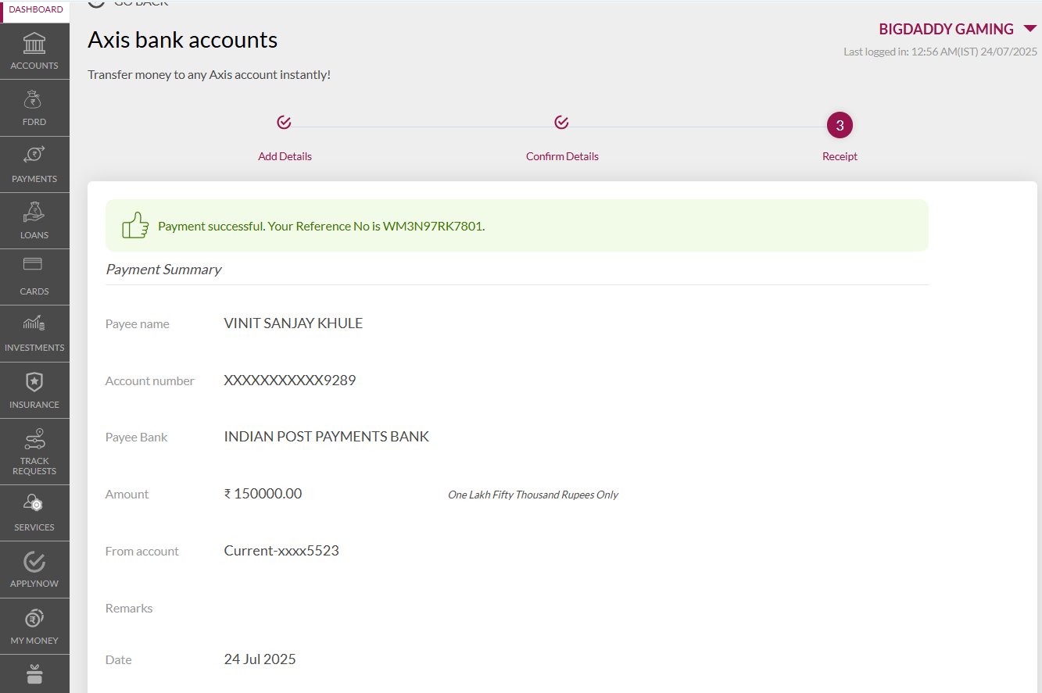This screenshot has height=693, width=1042.
Task: Open the Payments rupee transfer icon
Action: 34,155
